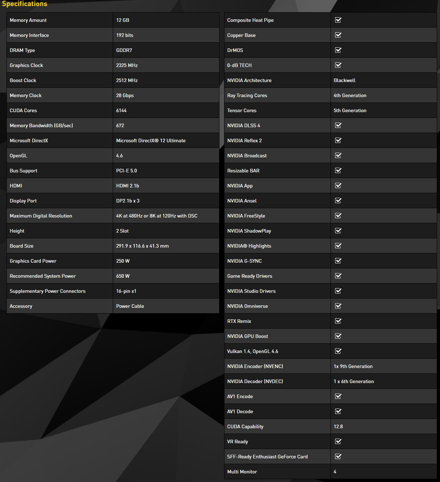
Task: Select the 16-pin x1 connector value
Action: click(x=126, y=291)
